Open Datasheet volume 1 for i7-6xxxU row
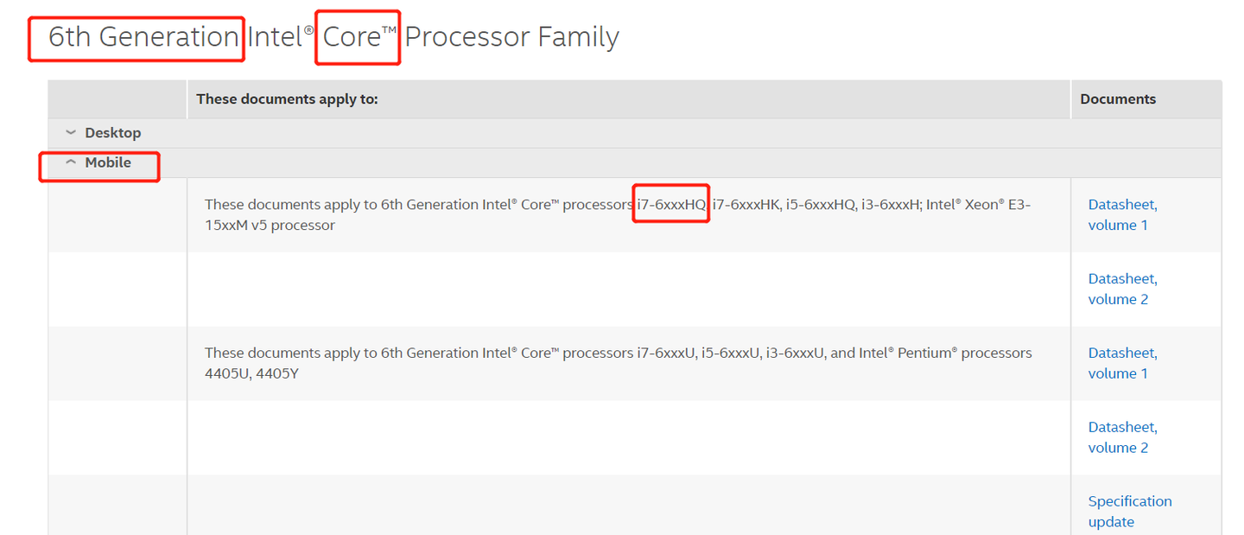 click(1121, 363)
